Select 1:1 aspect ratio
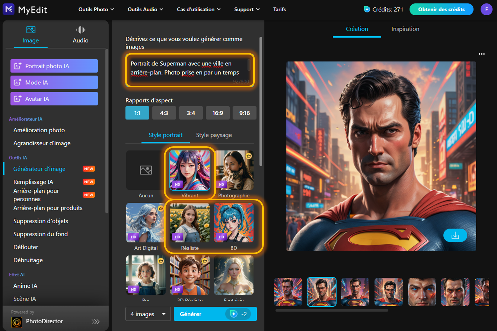The width and height of the screenshot is (497, 331). [137, 113]
